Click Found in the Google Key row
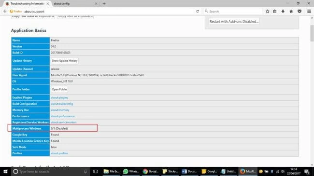Viewport: 314px width, 176px height. click(x=55, y=135)
